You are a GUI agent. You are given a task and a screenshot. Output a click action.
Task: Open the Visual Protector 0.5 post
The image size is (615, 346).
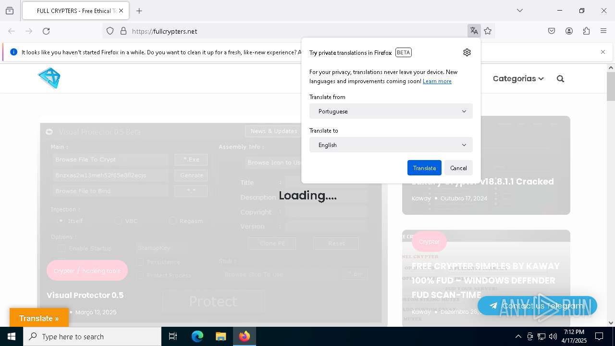click(85, 295)
